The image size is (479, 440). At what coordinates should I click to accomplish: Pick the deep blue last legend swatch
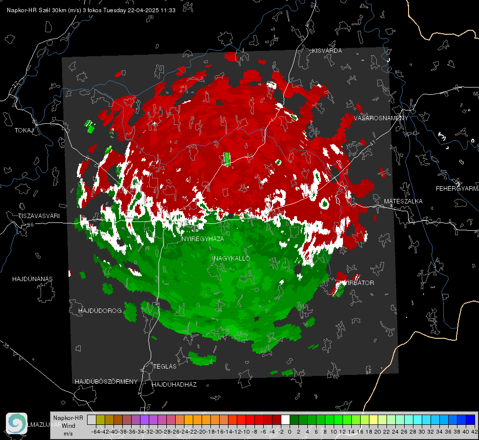[x=471, y=419]
